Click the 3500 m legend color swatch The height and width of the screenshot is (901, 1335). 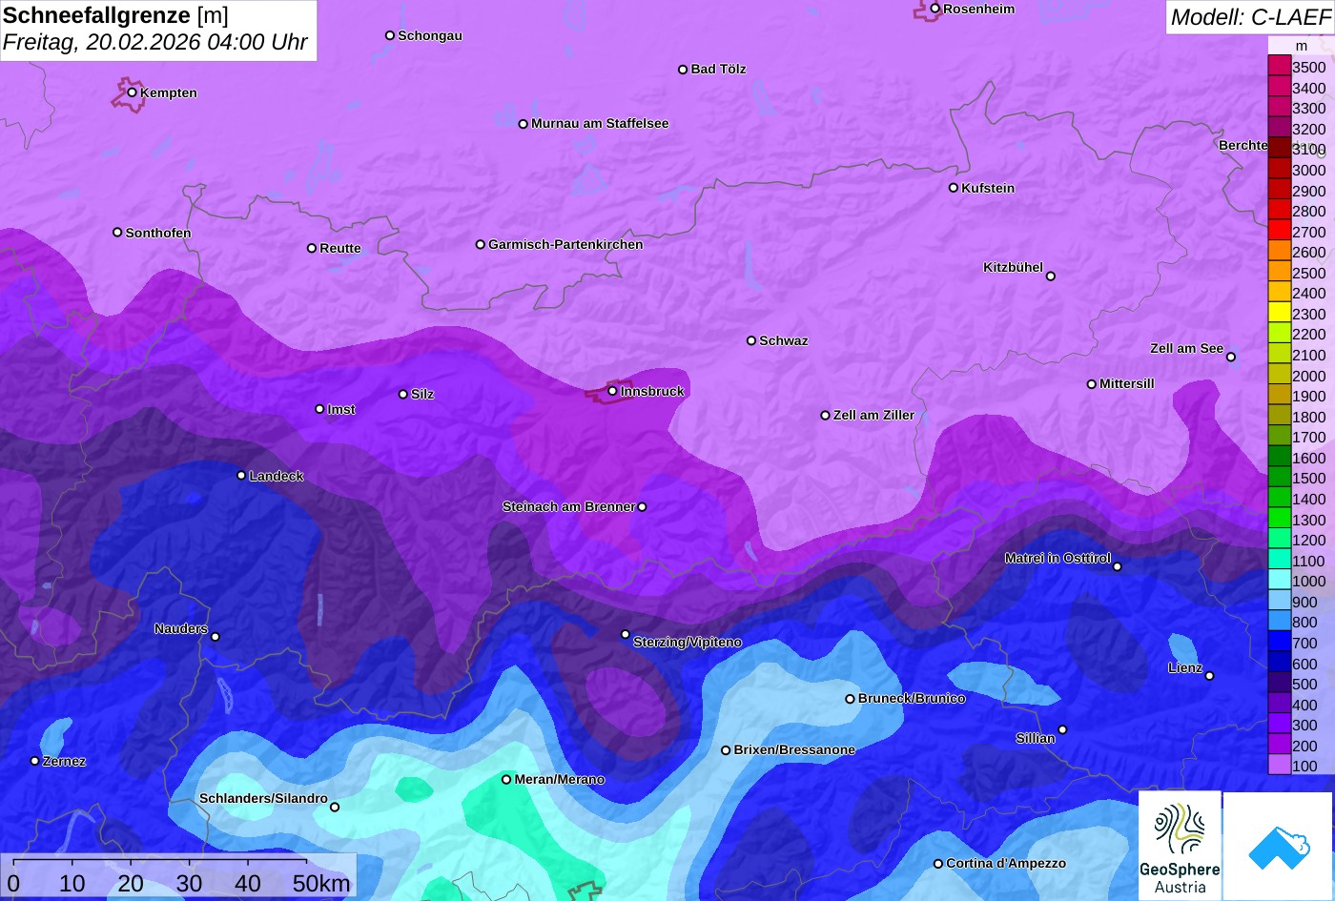pyautogui.click(x=1280, y=67)
